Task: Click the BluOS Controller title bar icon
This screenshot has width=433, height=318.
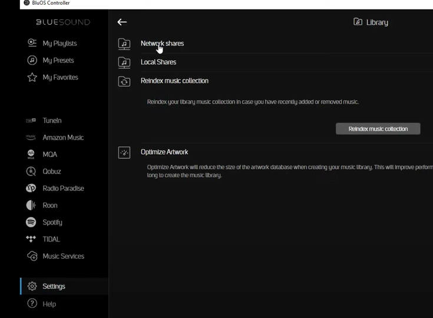Action: (x=27, y=3)
